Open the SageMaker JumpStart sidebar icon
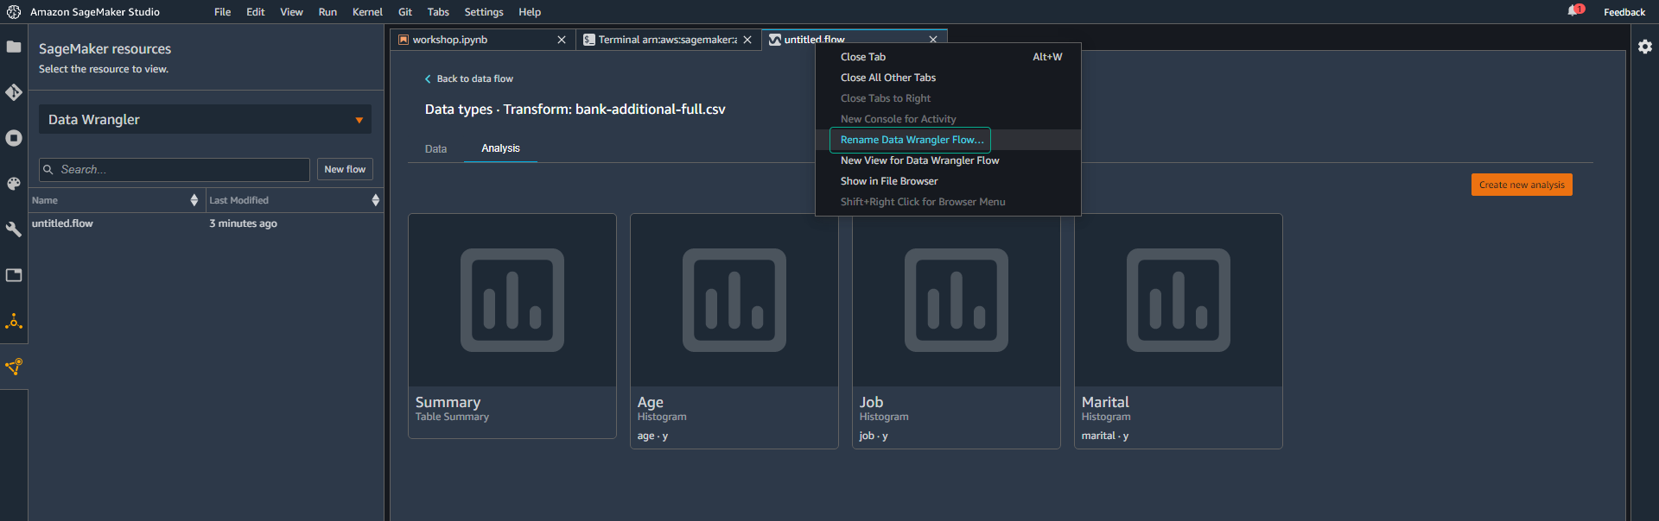Image resolution: width=1659 pixels, height=521 pixels. tap(14, 322)
